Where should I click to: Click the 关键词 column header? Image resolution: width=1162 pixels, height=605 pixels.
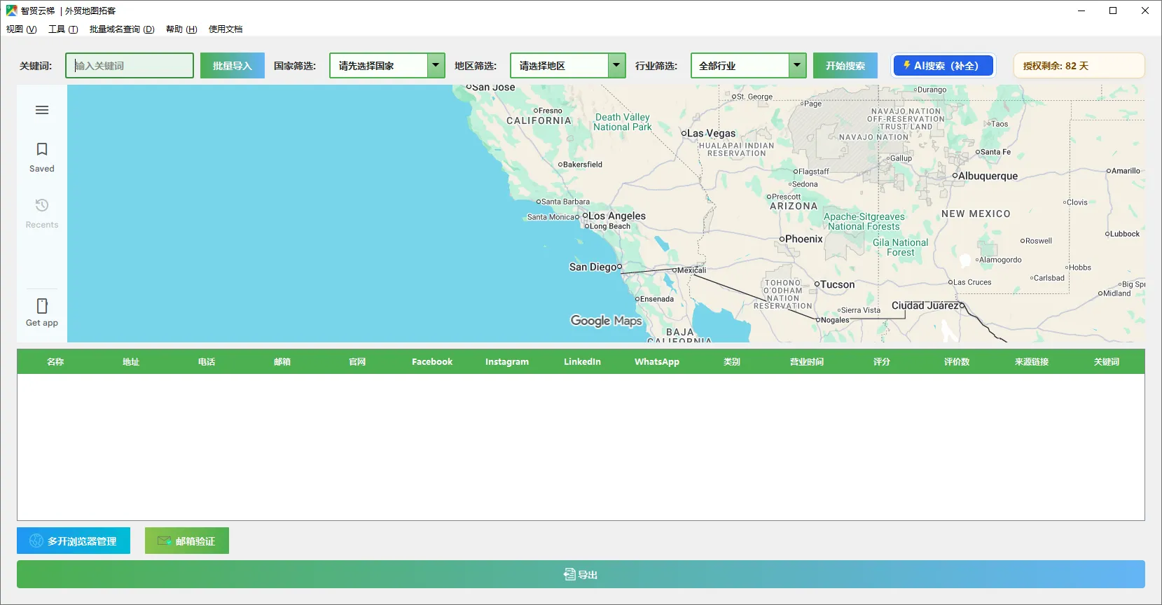[1107, 361]
